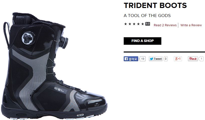The height and width of the screenshot is (120, 205).
Task: Click the fourth rating star
Action: pyautogui.click(x=138, y=24)
